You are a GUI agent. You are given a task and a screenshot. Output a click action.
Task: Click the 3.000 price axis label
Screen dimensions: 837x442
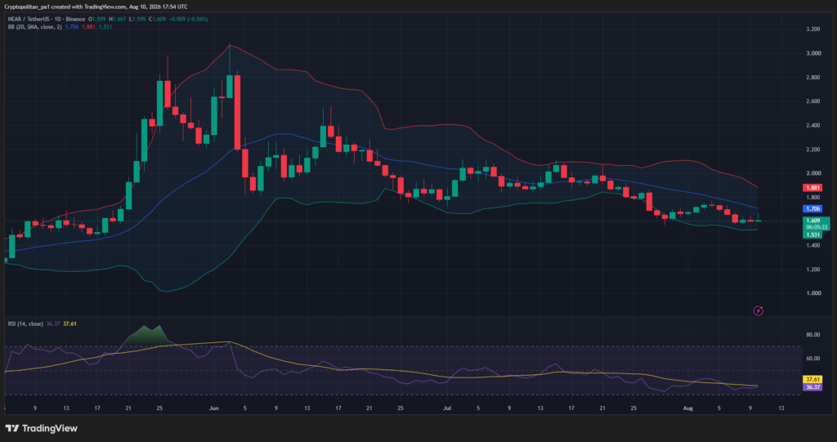813,53
